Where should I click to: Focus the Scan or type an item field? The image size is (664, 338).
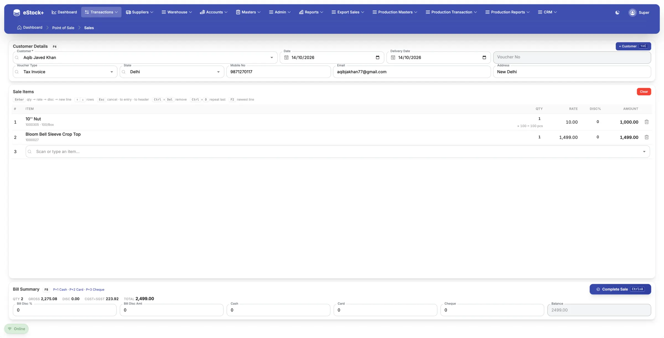[x=338, y=152]
